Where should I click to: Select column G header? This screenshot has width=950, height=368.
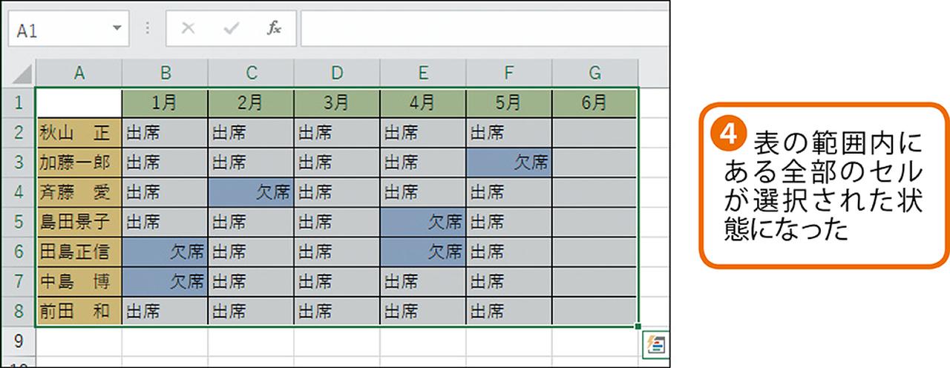click(594, 73)
